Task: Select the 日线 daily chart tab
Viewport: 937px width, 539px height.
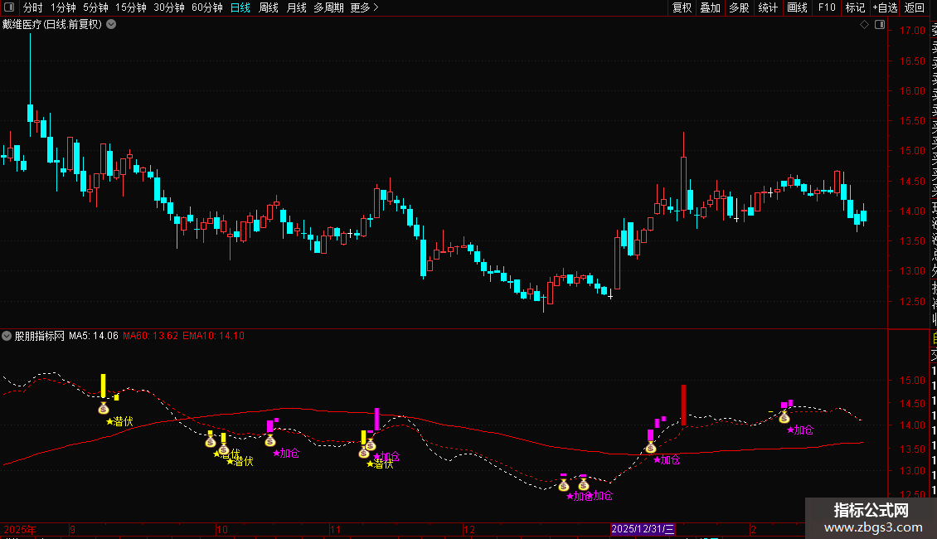Action: click(x=240, y=7)
